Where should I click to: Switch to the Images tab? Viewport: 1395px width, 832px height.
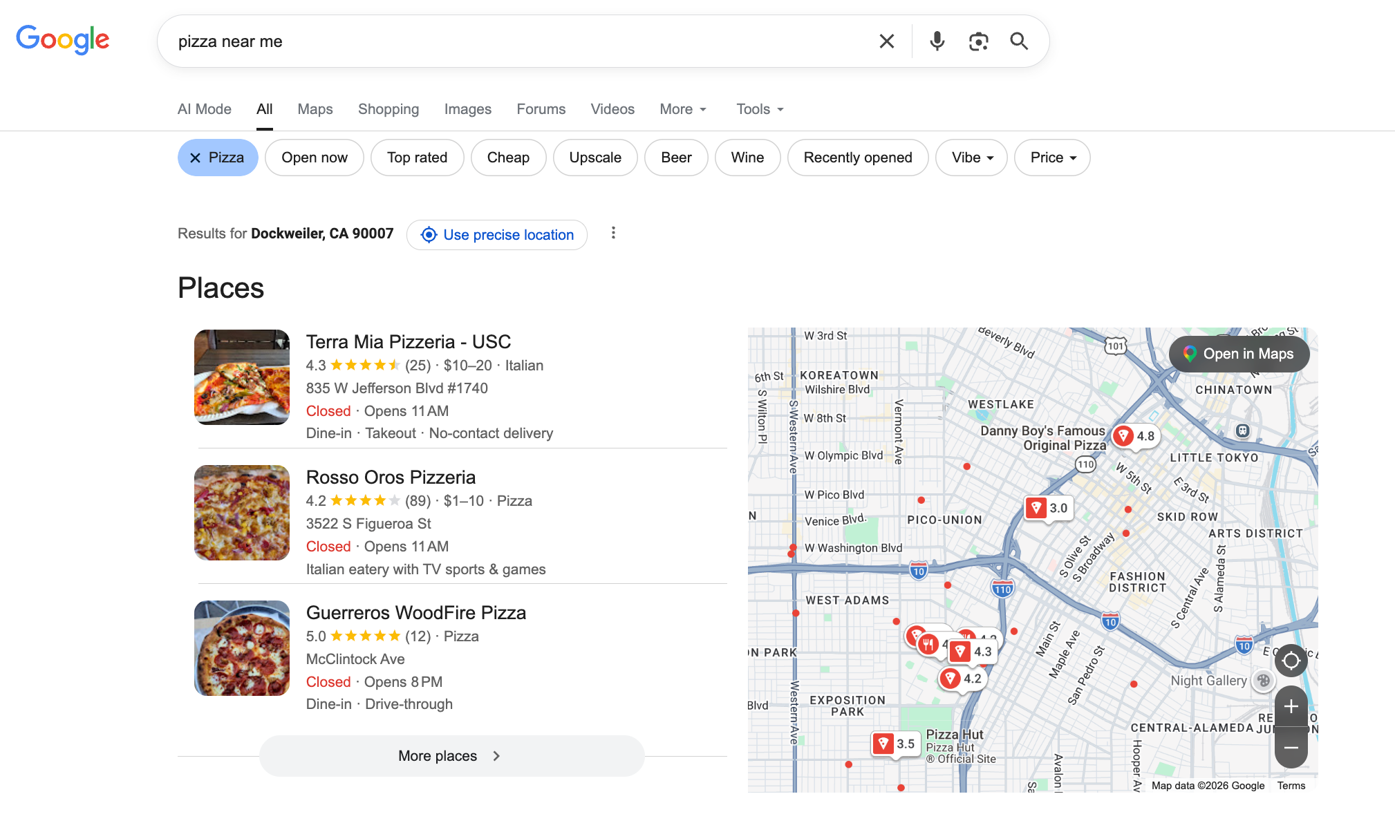468,109
